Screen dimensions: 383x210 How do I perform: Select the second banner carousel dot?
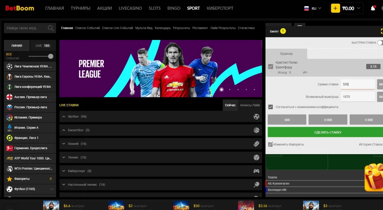230,89
